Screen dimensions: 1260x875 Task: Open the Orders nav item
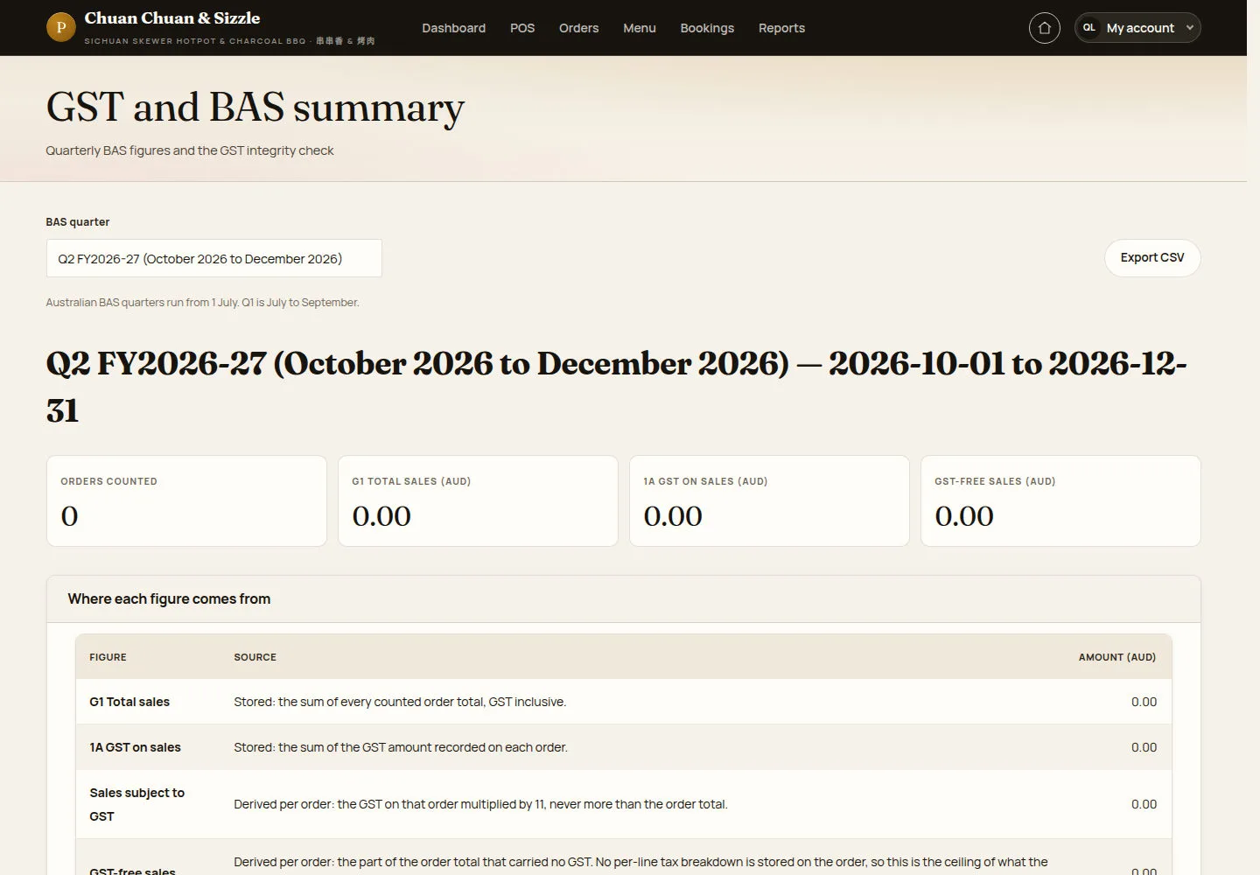(x=578, y=28)
